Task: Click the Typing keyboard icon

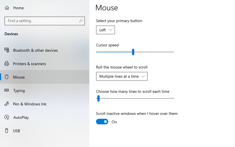Action: [6, 90]
